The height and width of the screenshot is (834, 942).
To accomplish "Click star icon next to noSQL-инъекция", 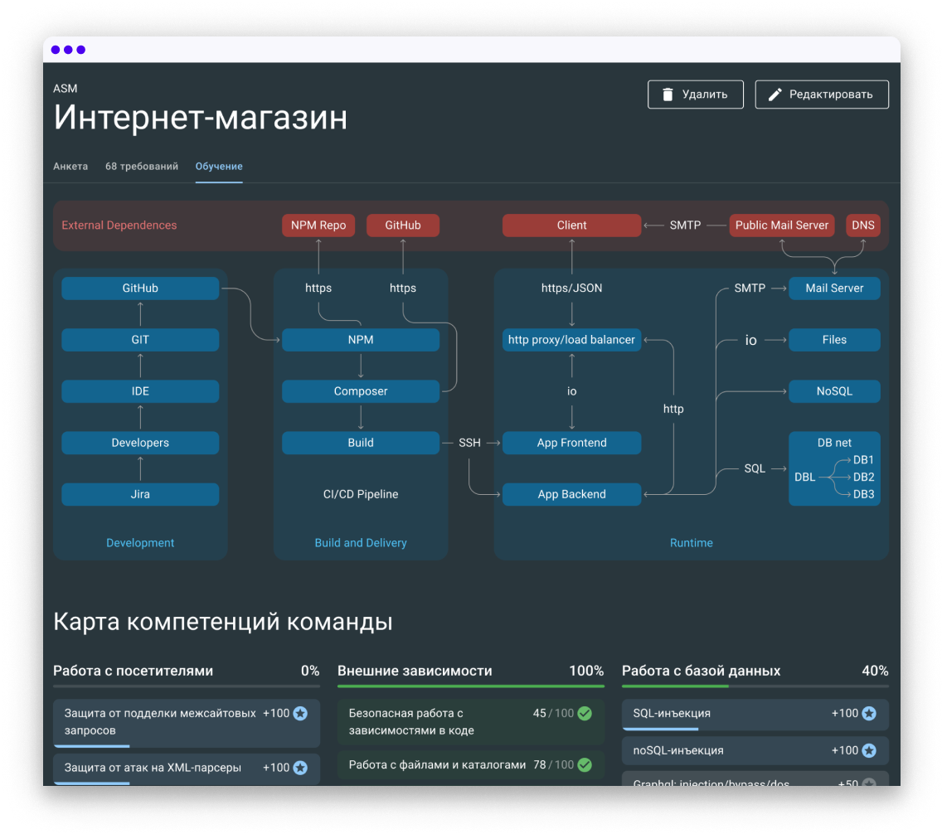I will click(x=869, y=750).
